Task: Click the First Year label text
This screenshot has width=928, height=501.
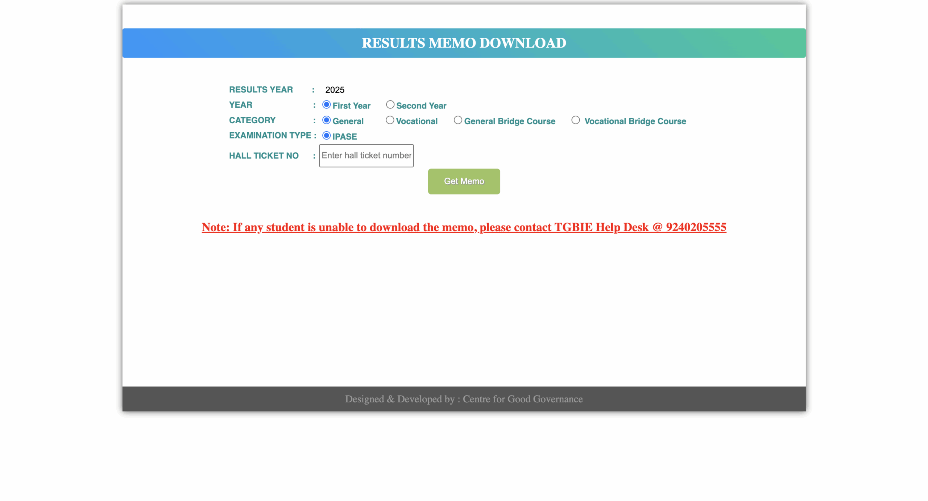Action: (x=351, y=106)
